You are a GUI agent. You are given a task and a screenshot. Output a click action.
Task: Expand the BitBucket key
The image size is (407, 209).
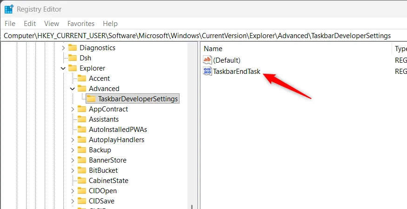(x=73, y=170)
